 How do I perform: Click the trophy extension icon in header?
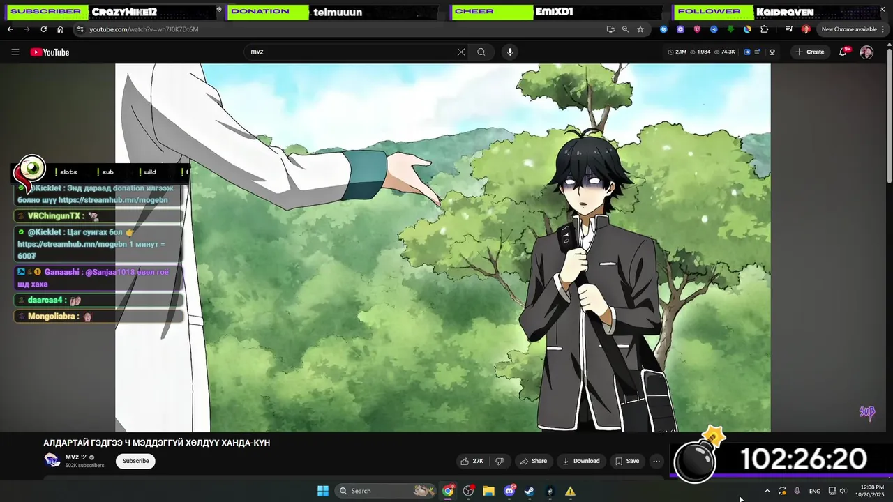click(x=772, y=52)
